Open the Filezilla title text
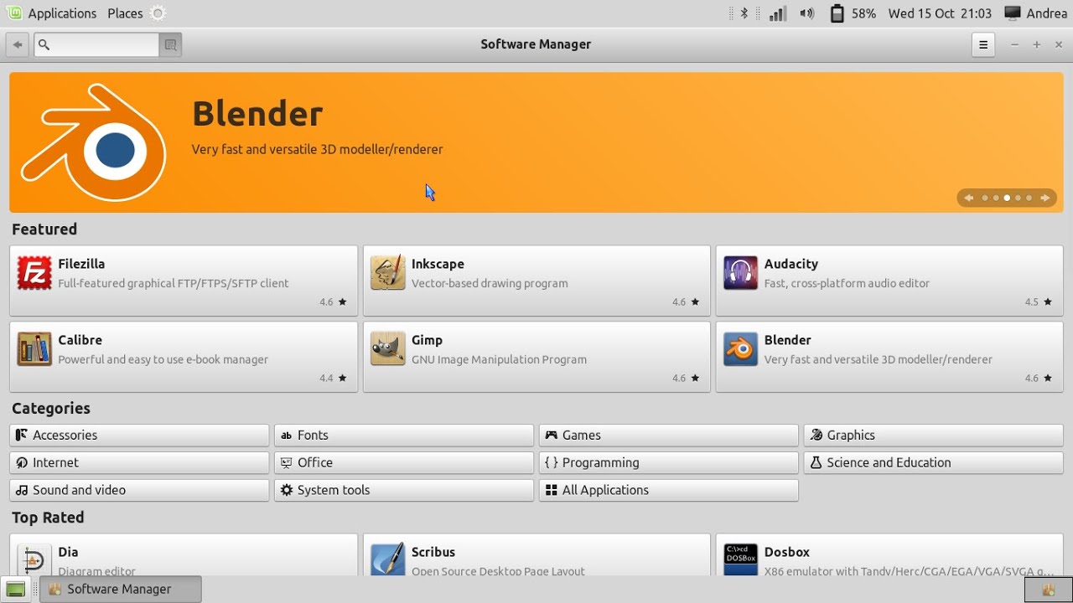Screen dimensions: 1073x603 click(81, 264)
